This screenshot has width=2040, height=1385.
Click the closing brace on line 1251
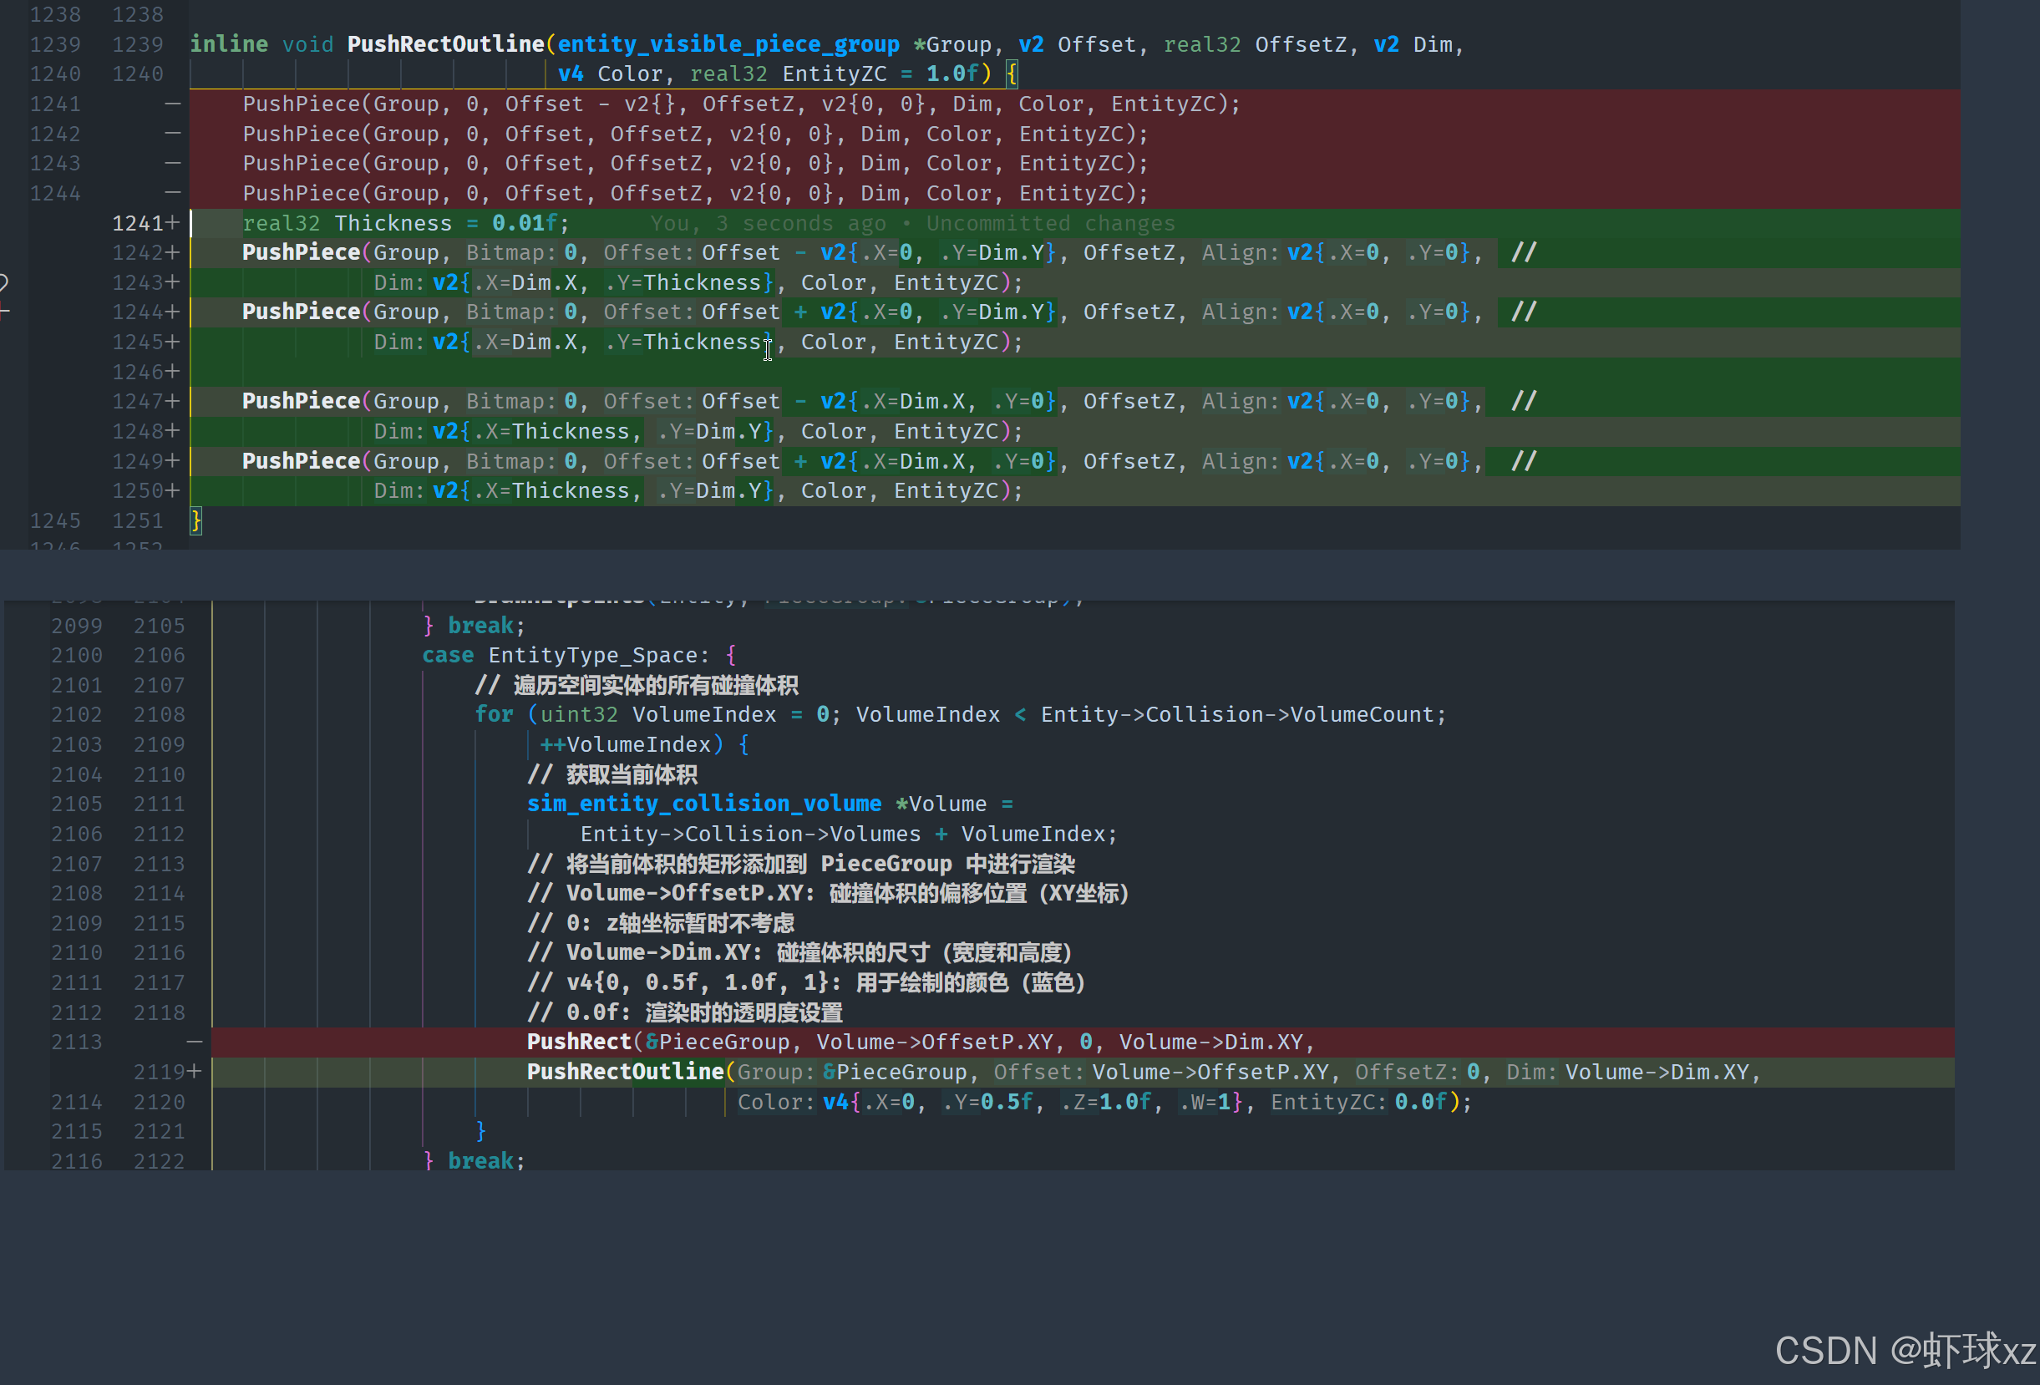196,520
